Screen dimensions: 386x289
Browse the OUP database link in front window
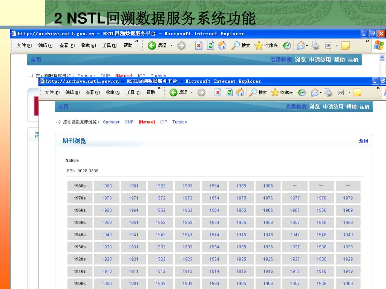[129, 122]
